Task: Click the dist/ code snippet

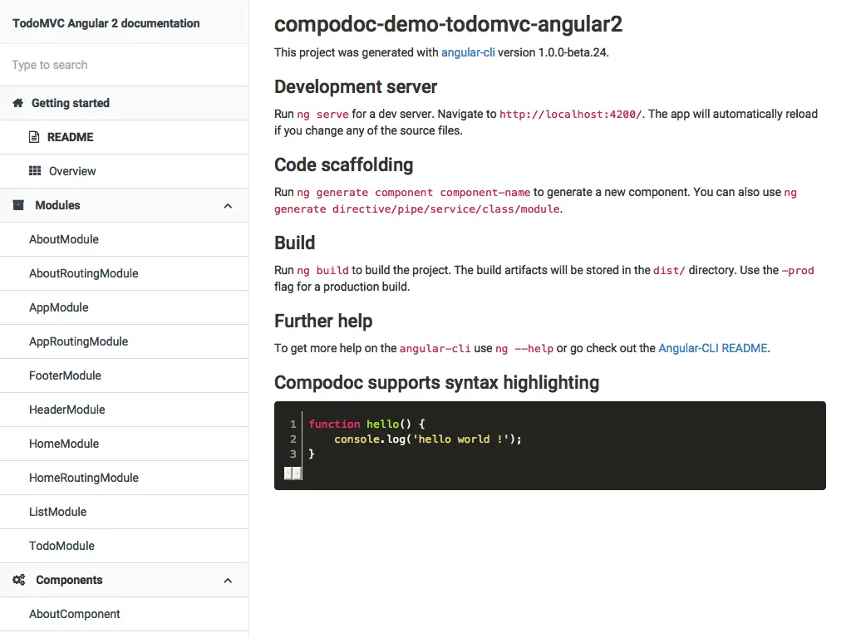Action: (x=669, y=271)
